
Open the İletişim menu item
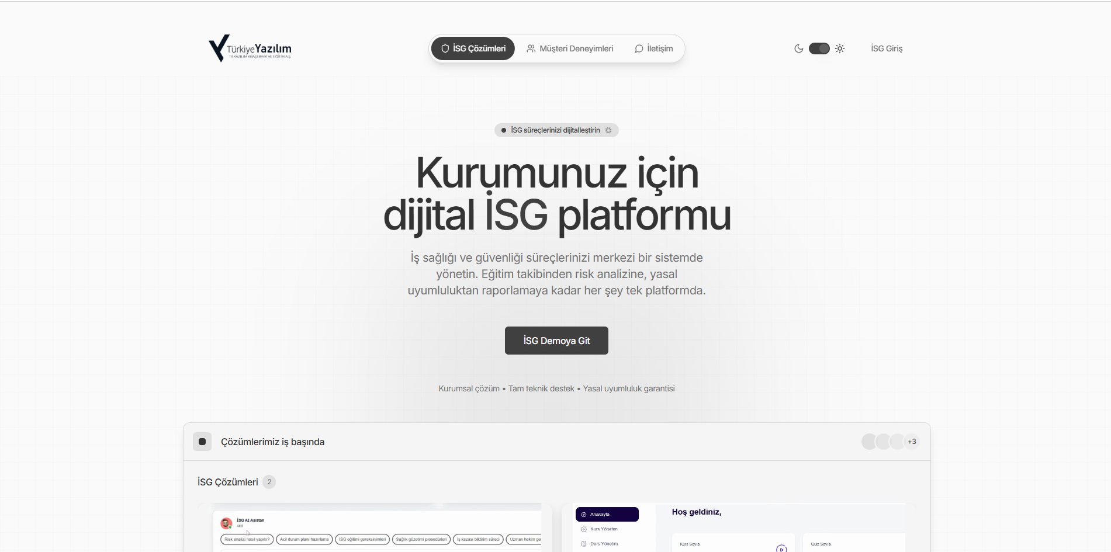[x=652, y=48]
